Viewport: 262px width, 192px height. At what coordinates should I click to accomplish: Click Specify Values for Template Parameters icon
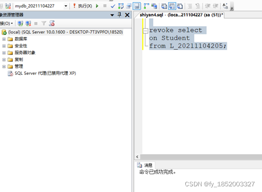tap(225, 6)
